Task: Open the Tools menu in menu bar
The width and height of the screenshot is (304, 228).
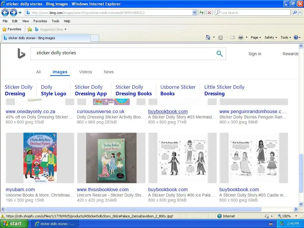Action: click(x=56, y=21)
